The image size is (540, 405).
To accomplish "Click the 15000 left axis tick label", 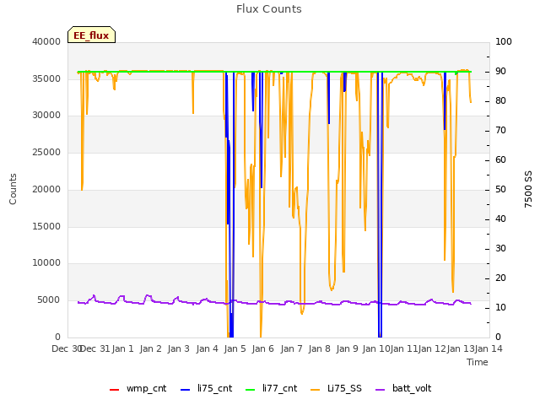I will click(x=46, y=226).
